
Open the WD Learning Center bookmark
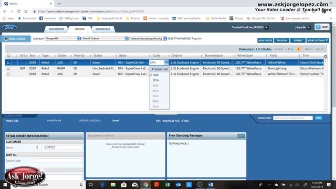pyautogui.click(x=186, y=18)
